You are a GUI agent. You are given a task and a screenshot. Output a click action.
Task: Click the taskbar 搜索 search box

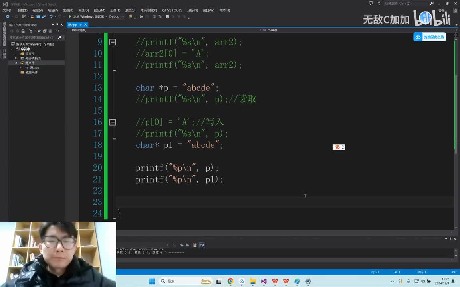click(186, 281)
